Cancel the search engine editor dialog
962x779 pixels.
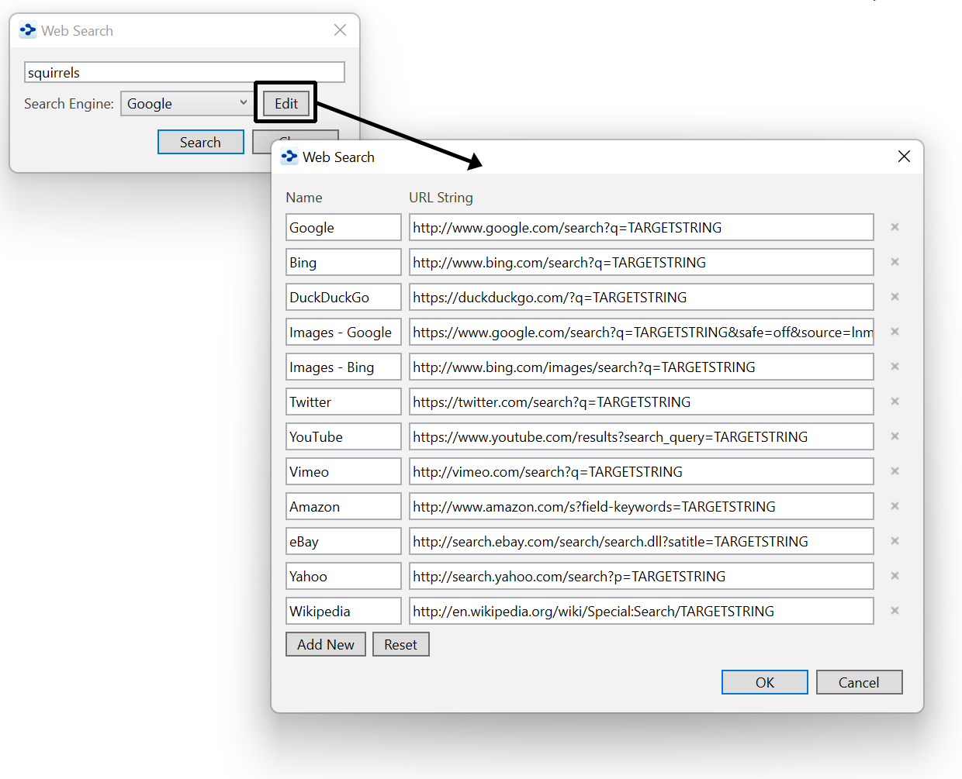pos(859,682)
